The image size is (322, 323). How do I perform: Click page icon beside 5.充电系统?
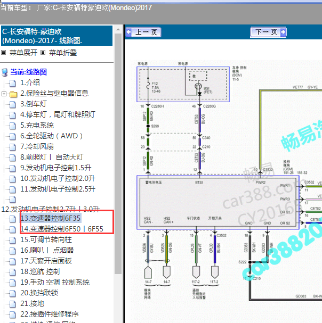(13, 126)
